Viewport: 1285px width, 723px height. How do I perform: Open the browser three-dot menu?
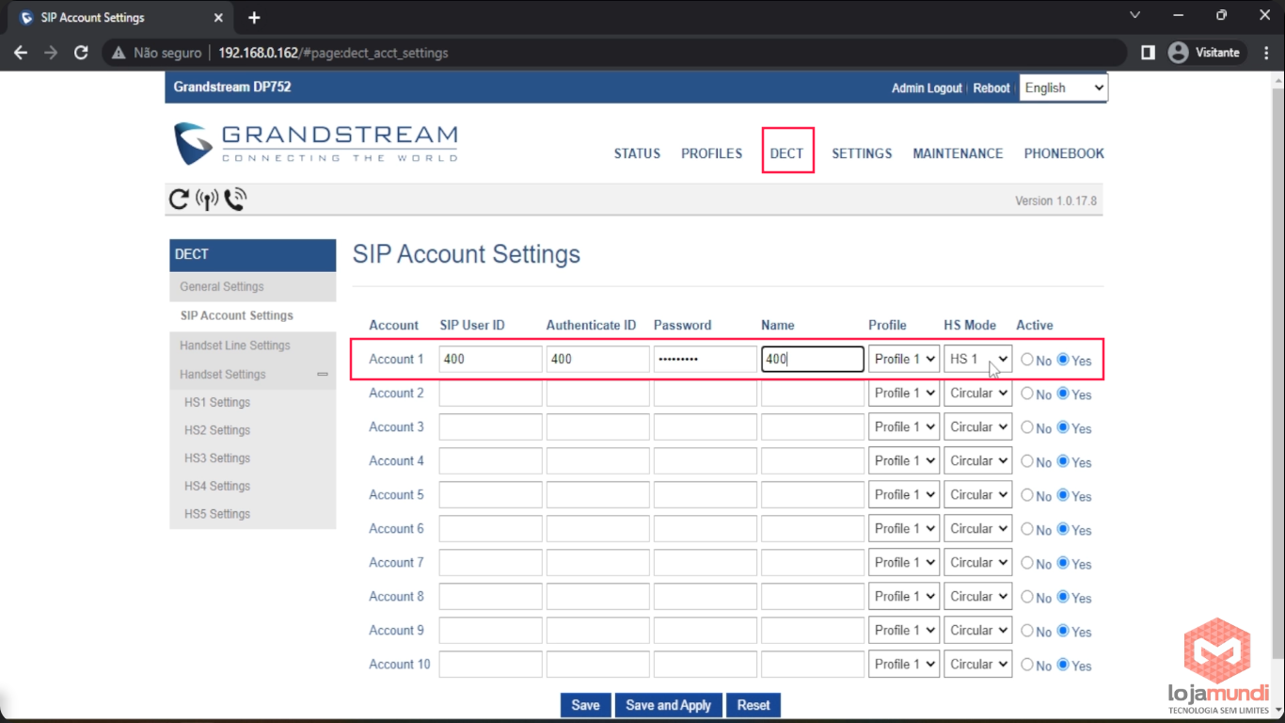1266,53
